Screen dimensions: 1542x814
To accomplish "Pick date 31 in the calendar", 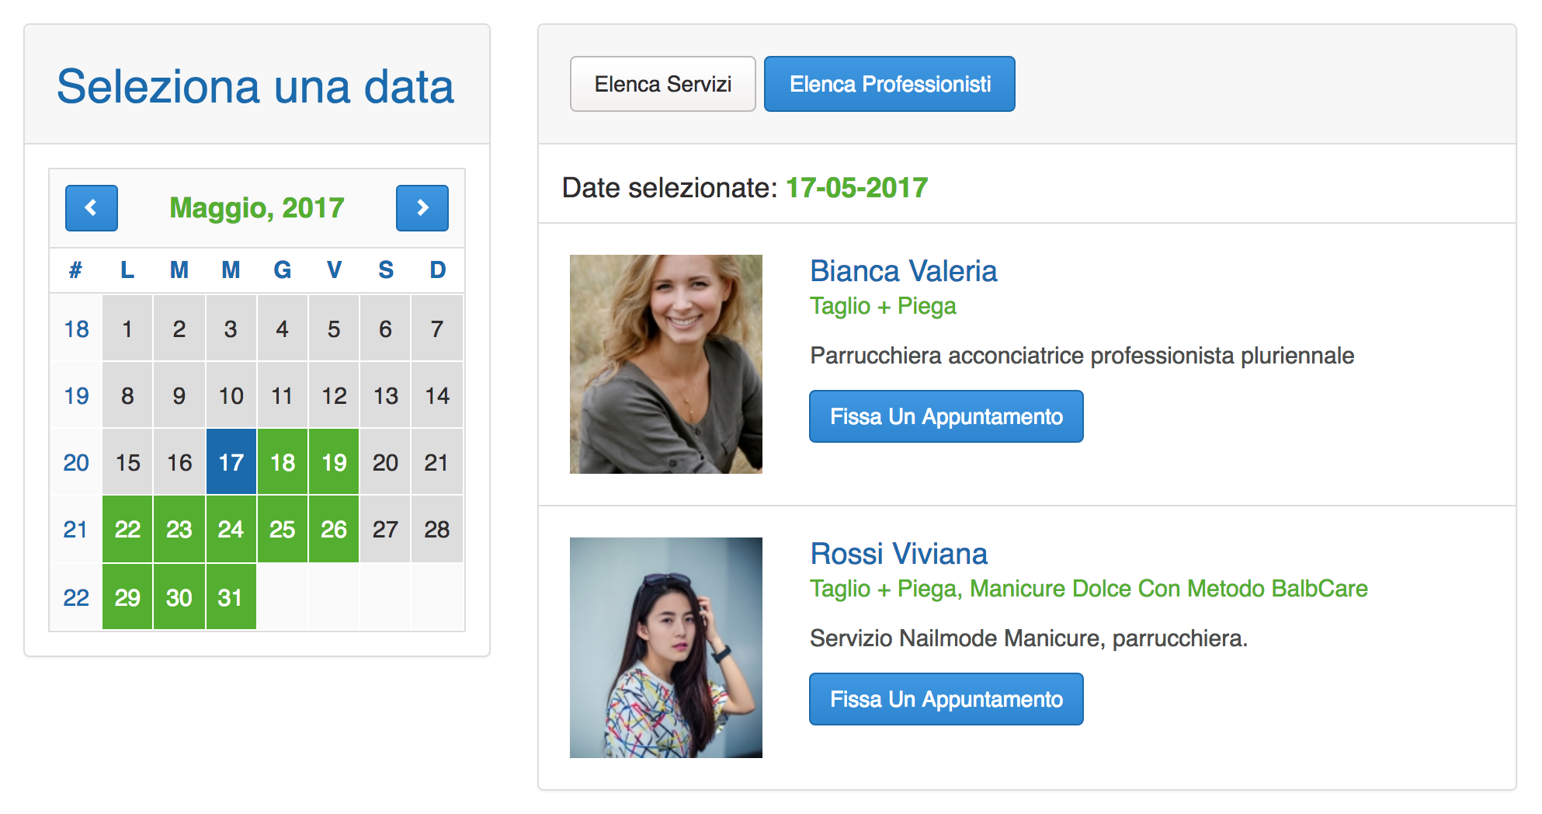I will pos(231,597).
